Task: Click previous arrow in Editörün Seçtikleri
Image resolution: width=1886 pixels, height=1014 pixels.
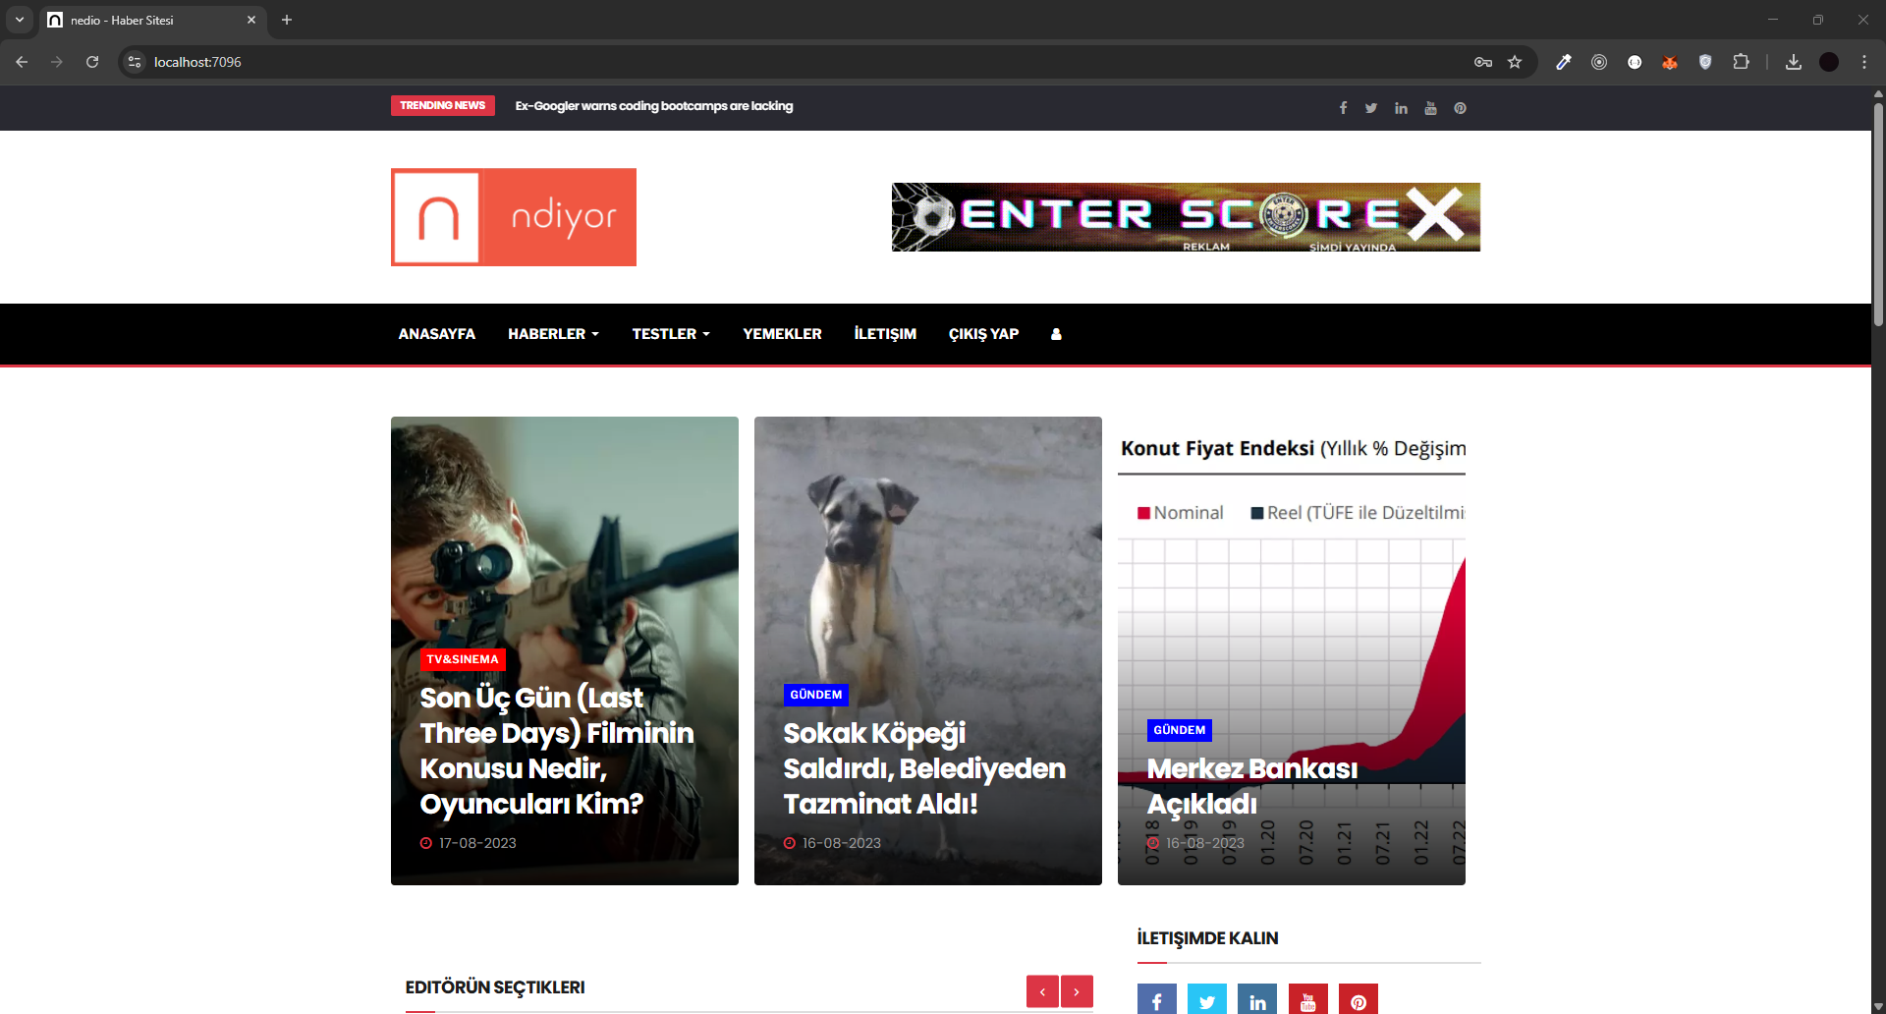Action: coord(1042,991)
